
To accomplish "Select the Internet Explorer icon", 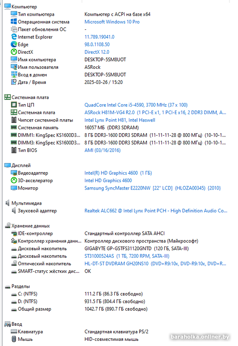I will click(14, 37).
